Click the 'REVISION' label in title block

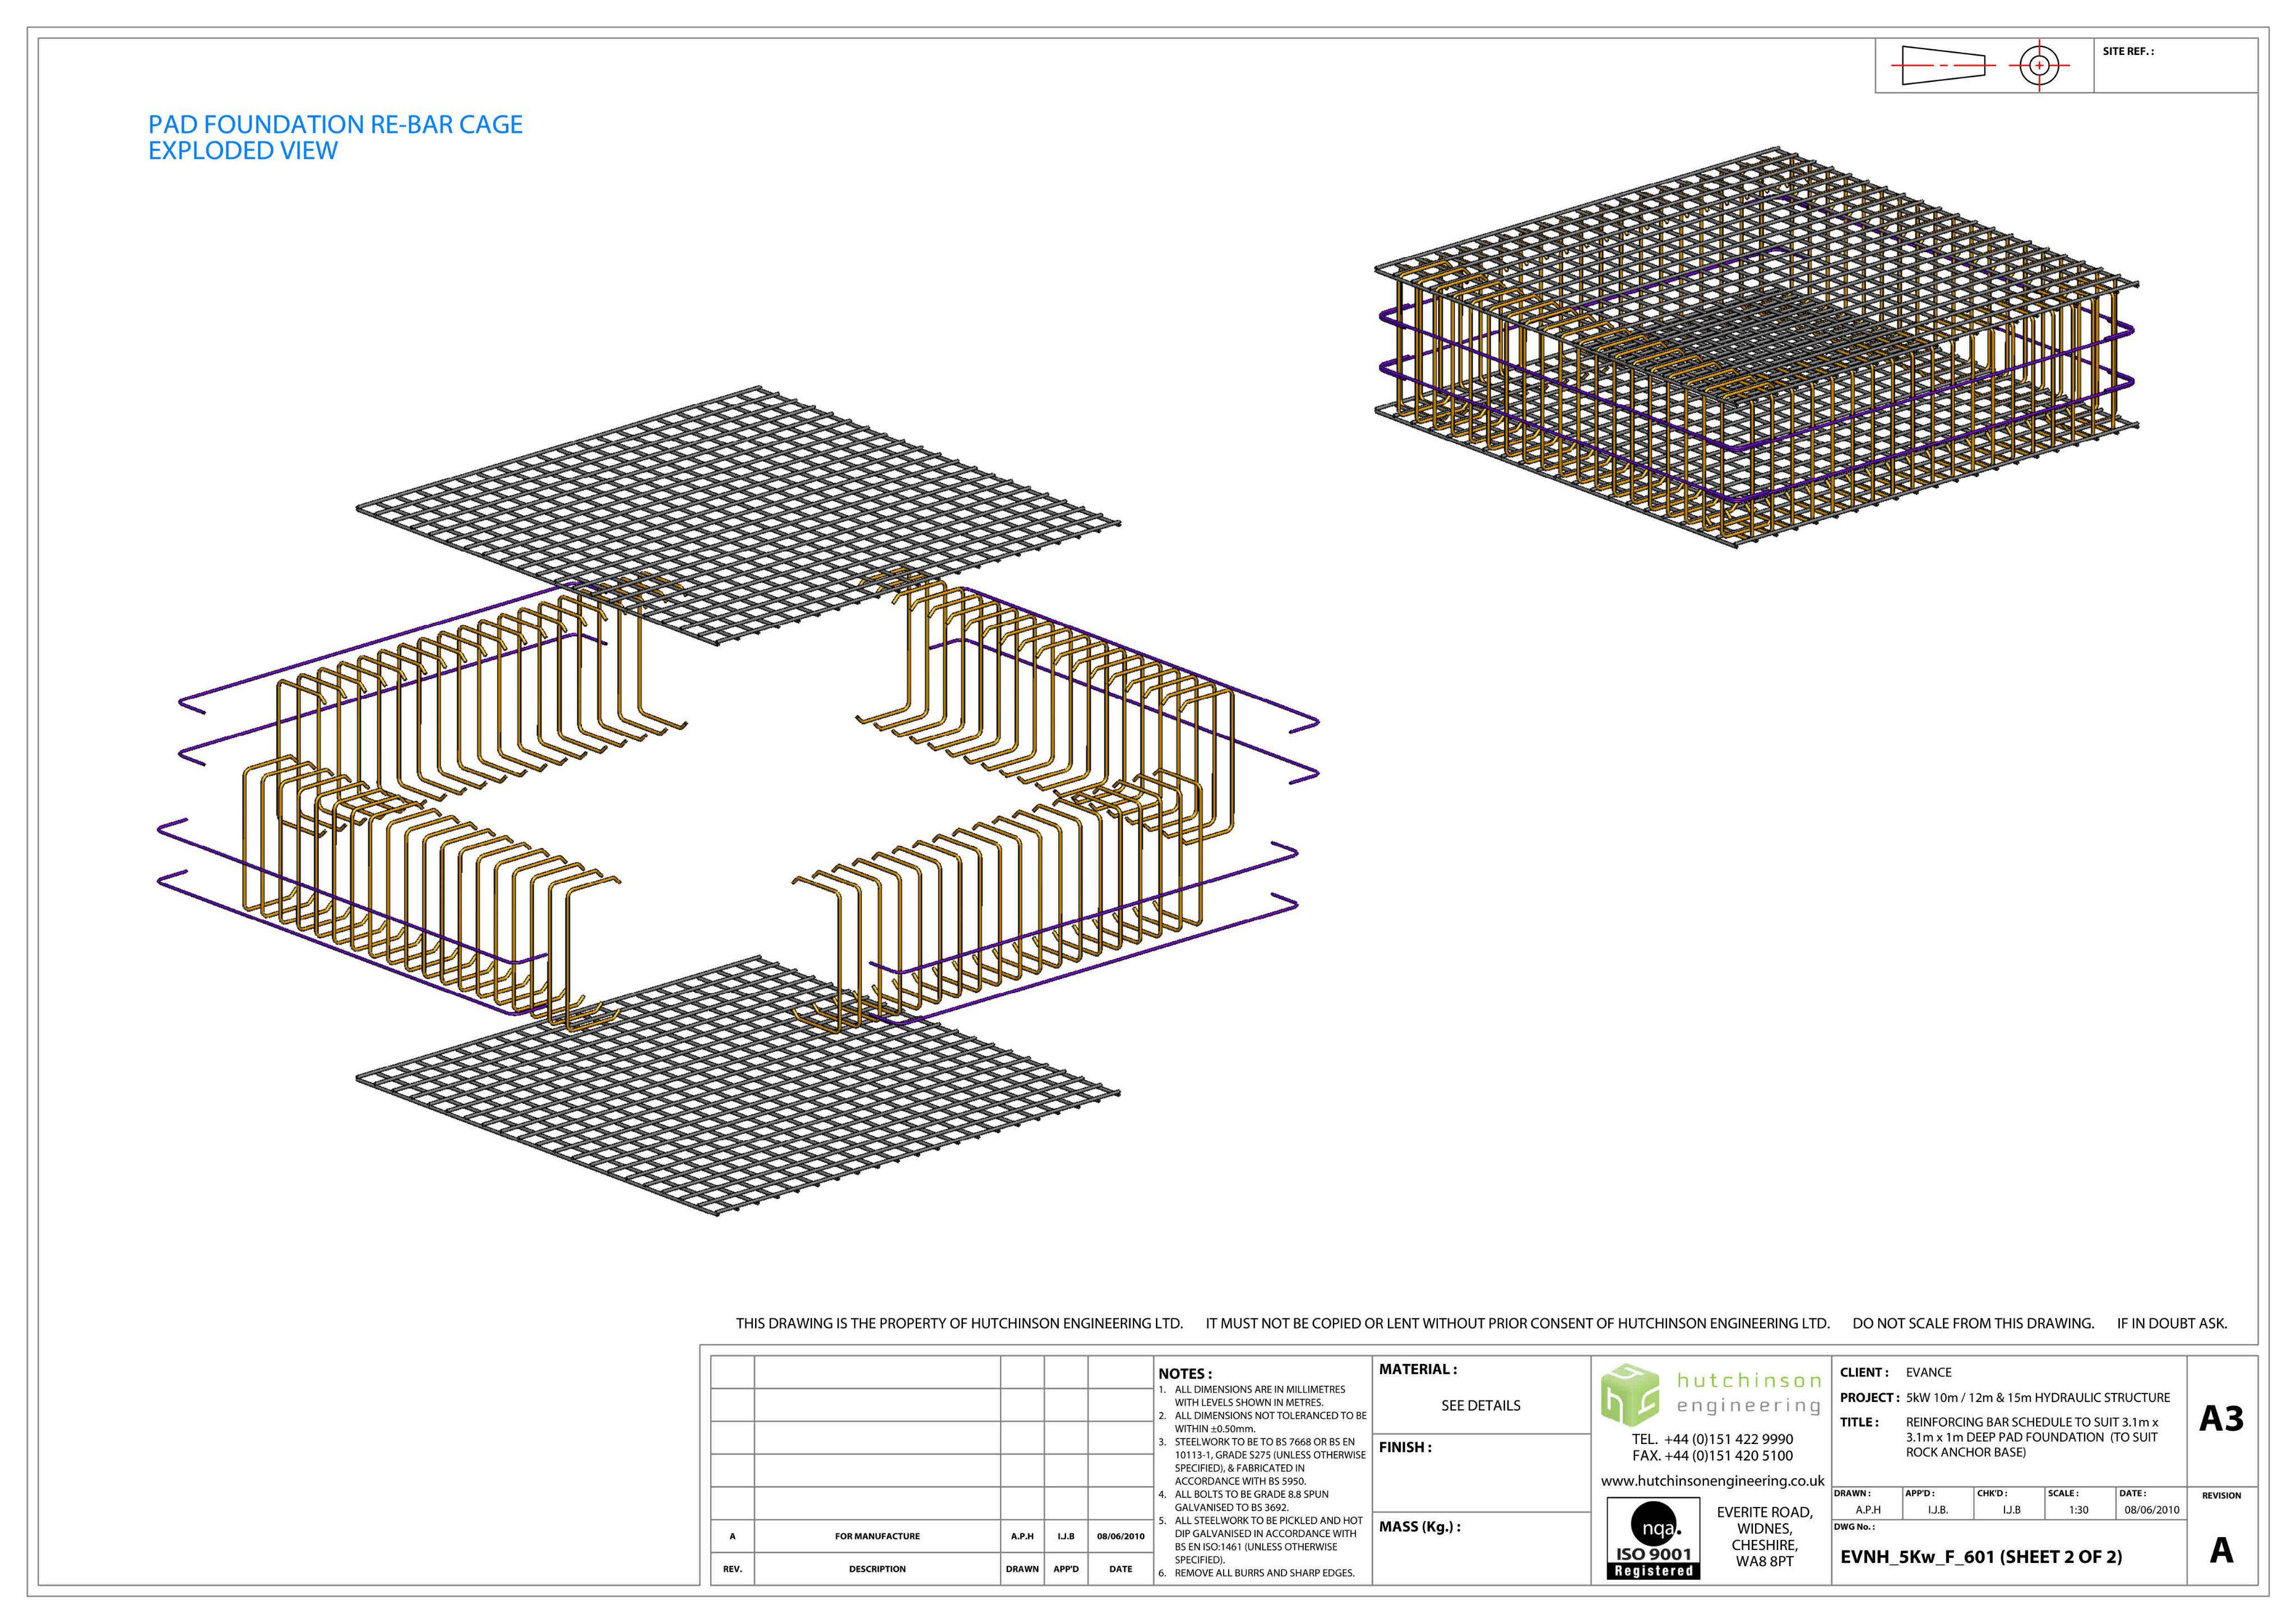pyautogui.click(x=2221, y=1495)
